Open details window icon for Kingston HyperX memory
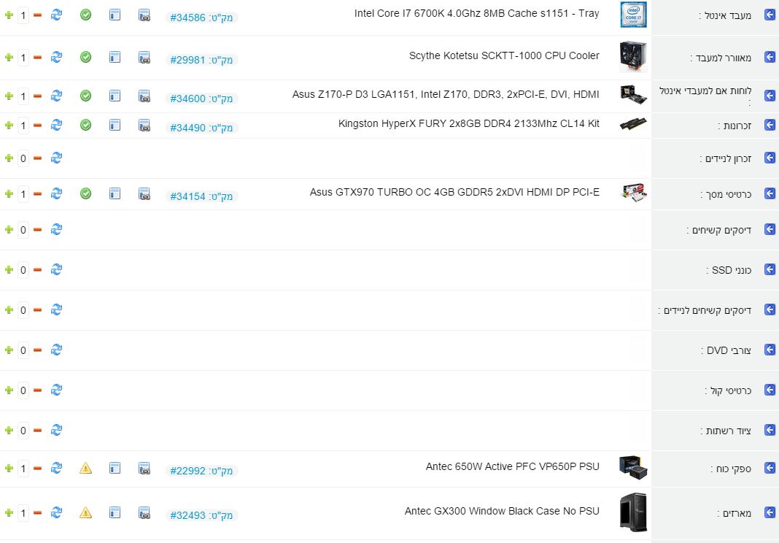This screenshot has height=543, width=779. point(115,125)
